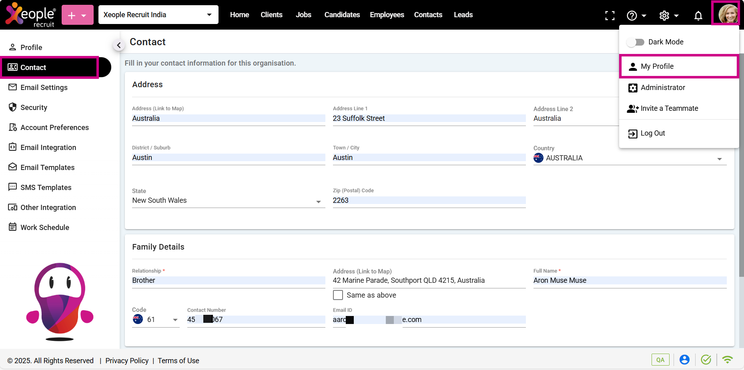
Task: Open the notifications bell
Action: pos(698,16)
